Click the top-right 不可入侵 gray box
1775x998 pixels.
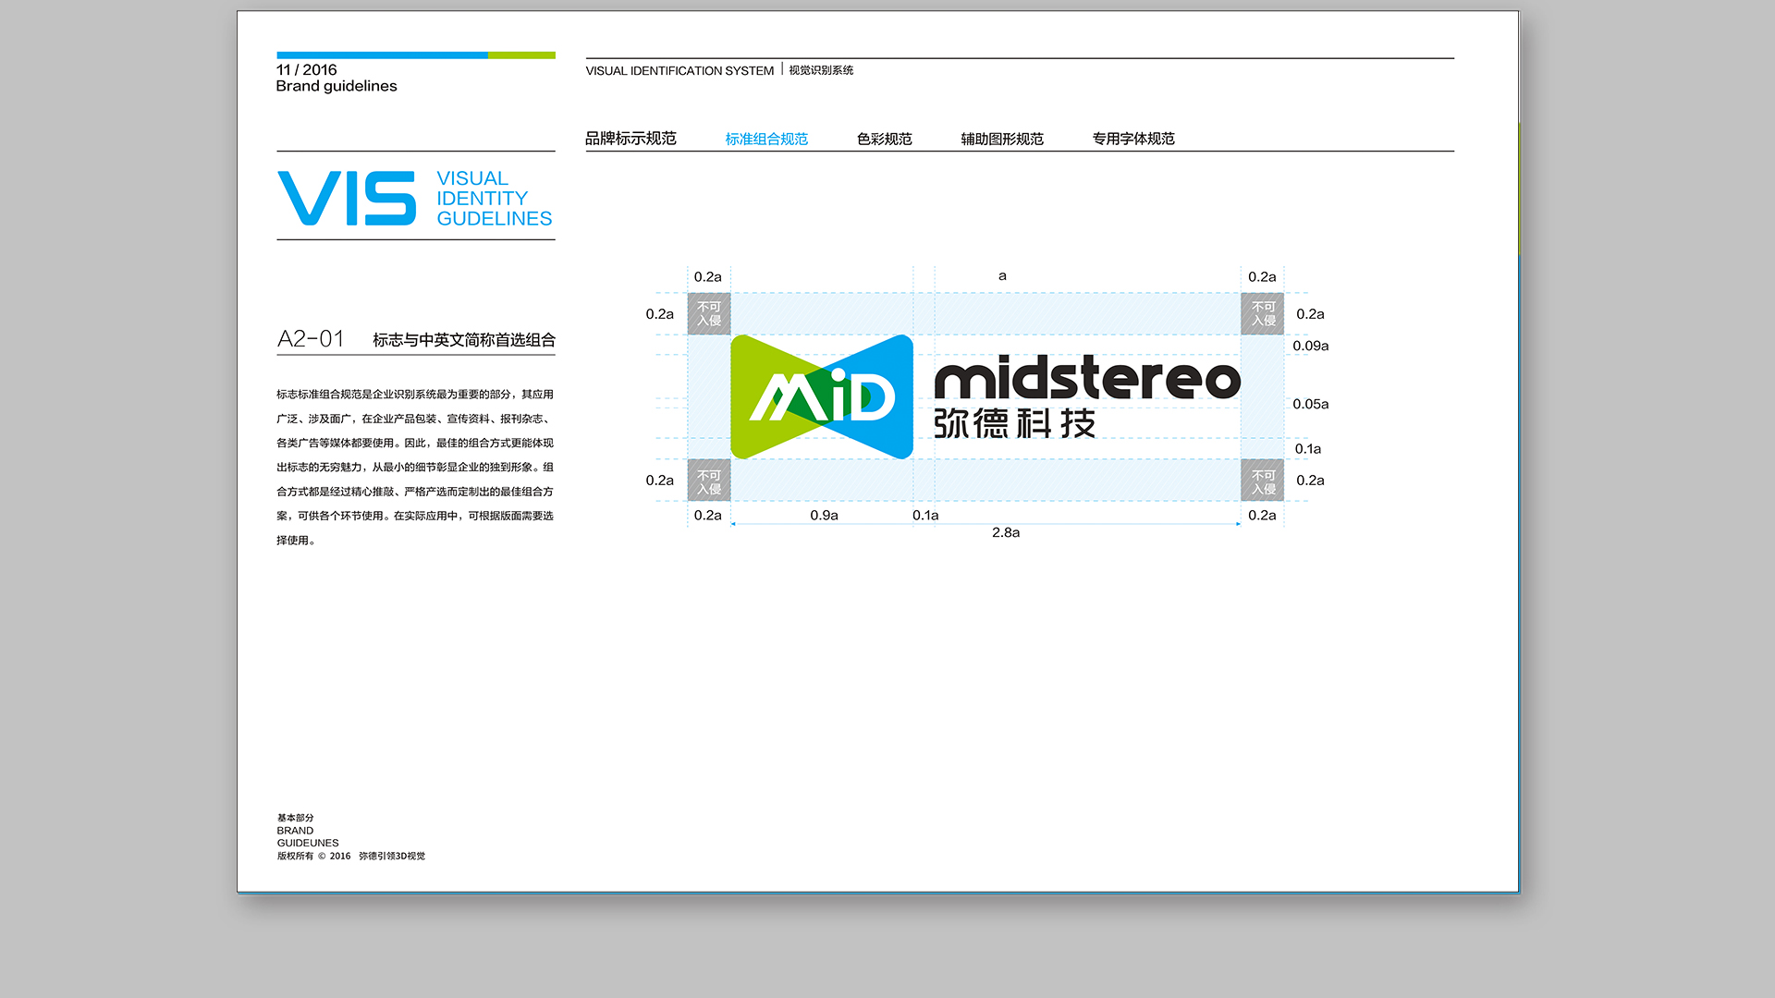pyautogui.click(x=1263, y=314)
